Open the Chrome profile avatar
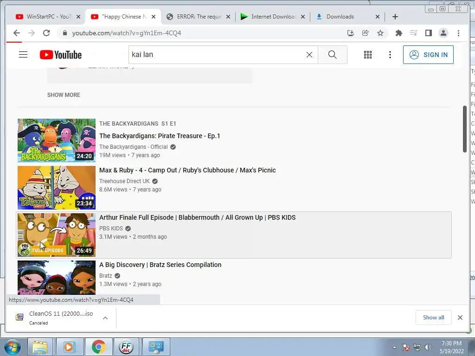The height and width of the screenshot is (356, 475). (x=443, y=33)
